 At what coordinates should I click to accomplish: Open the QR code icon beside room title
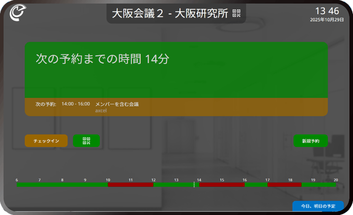237,13
